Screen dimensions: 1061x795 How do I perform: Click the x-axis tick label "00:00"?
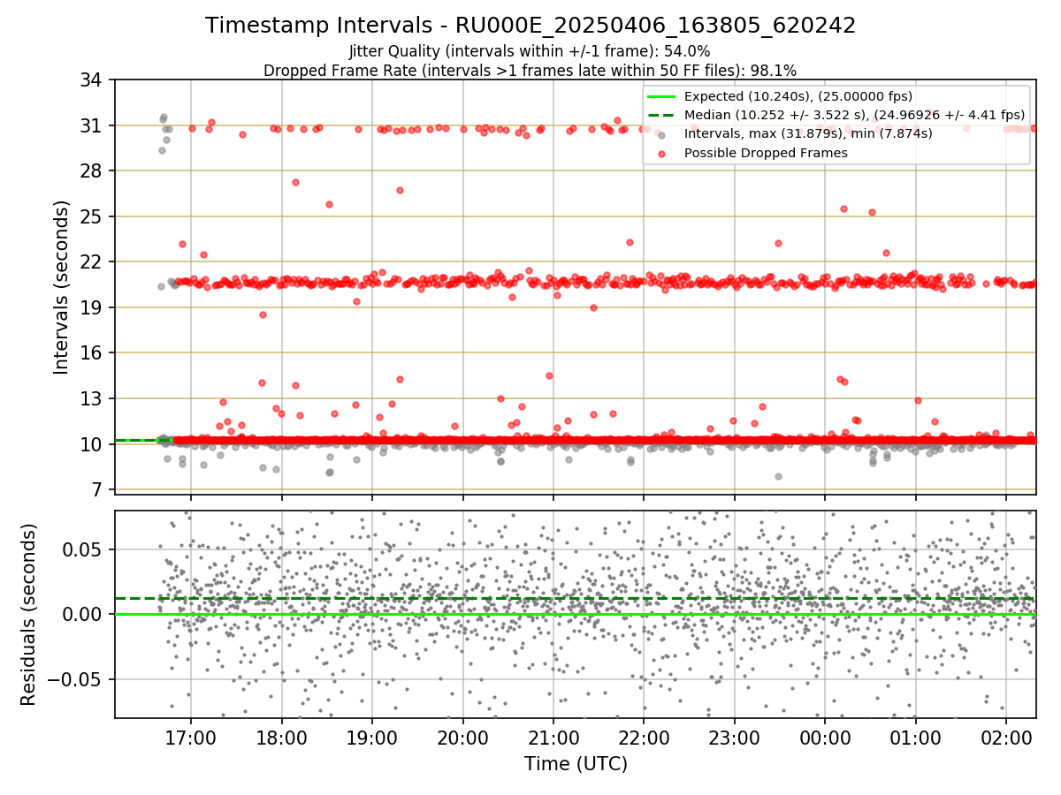(x=825, y=737)
